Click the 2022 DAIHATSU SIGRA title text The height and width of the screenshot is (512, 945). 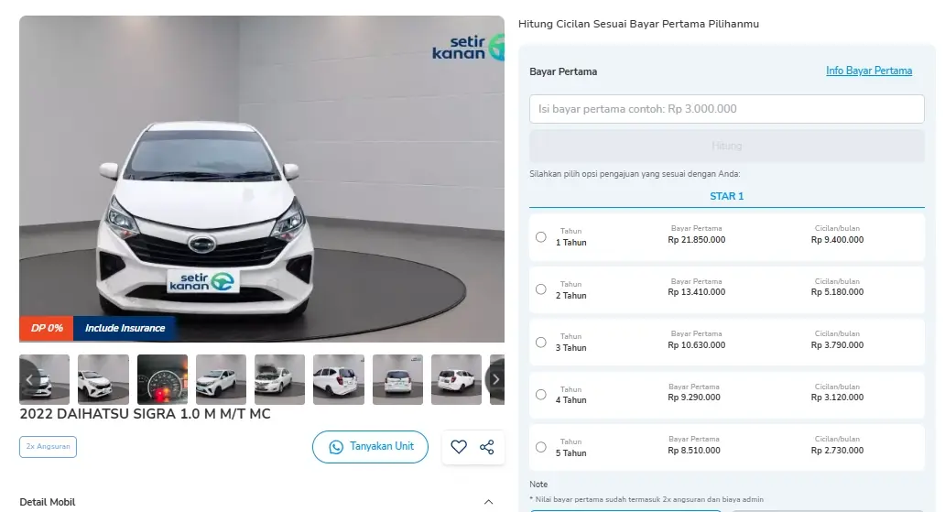coord(146,414)
